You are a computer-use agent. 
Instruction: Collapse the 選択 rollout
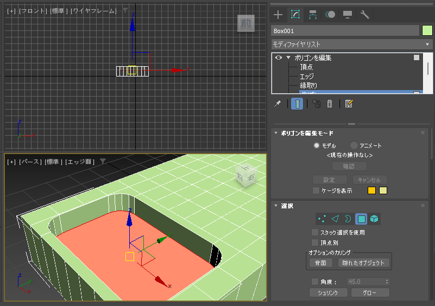point(276,206)
